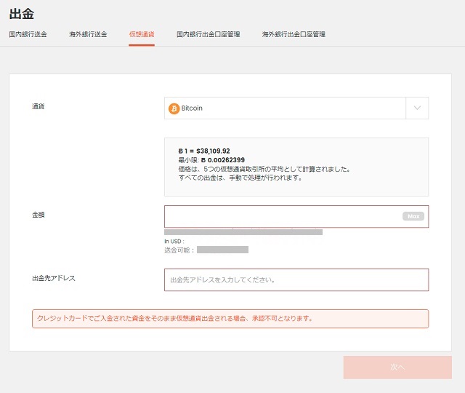
Task: Click the 出金先アドレス field label
Action: pyautogui.click(x=54, y=278)
